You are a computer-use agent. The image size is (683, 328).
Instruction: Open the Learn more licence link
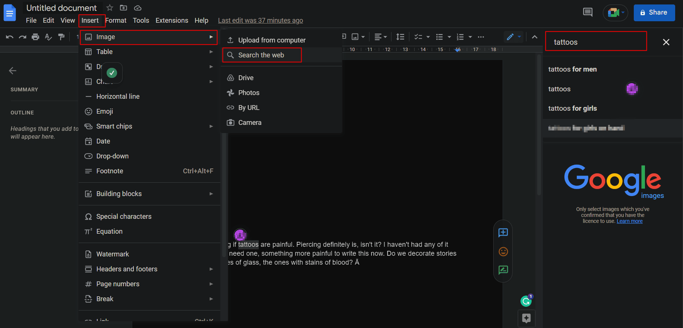[630, 221]
